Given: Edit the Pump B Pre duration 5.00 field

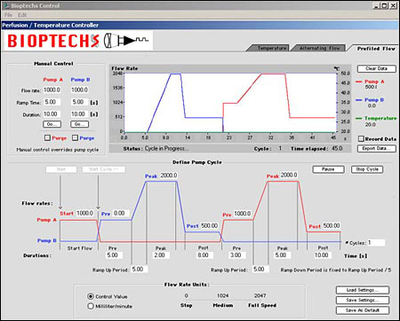Looking at the screenshot, I should pos(114,255).
